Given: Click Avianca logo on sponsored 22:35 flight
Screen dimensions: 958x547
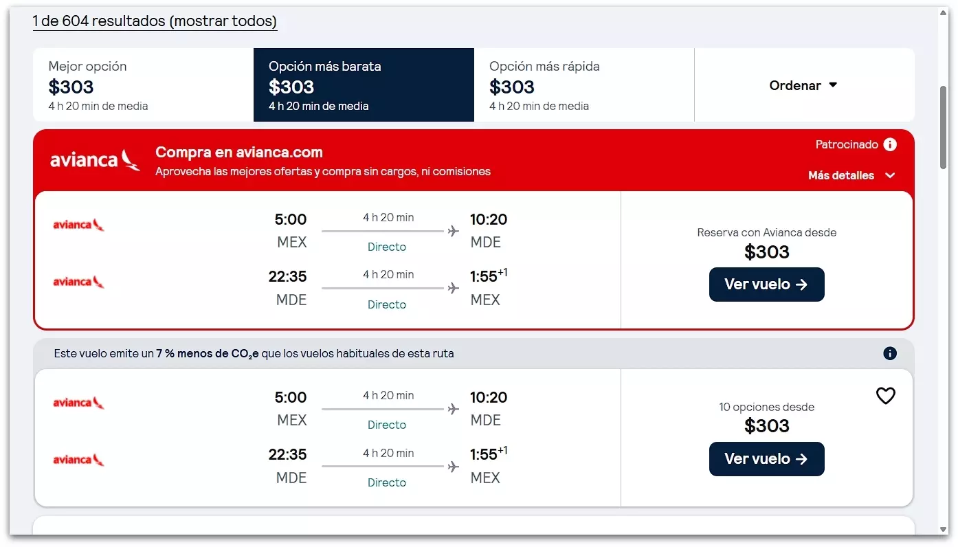Looking at the screenshot, I should [78, 282].
